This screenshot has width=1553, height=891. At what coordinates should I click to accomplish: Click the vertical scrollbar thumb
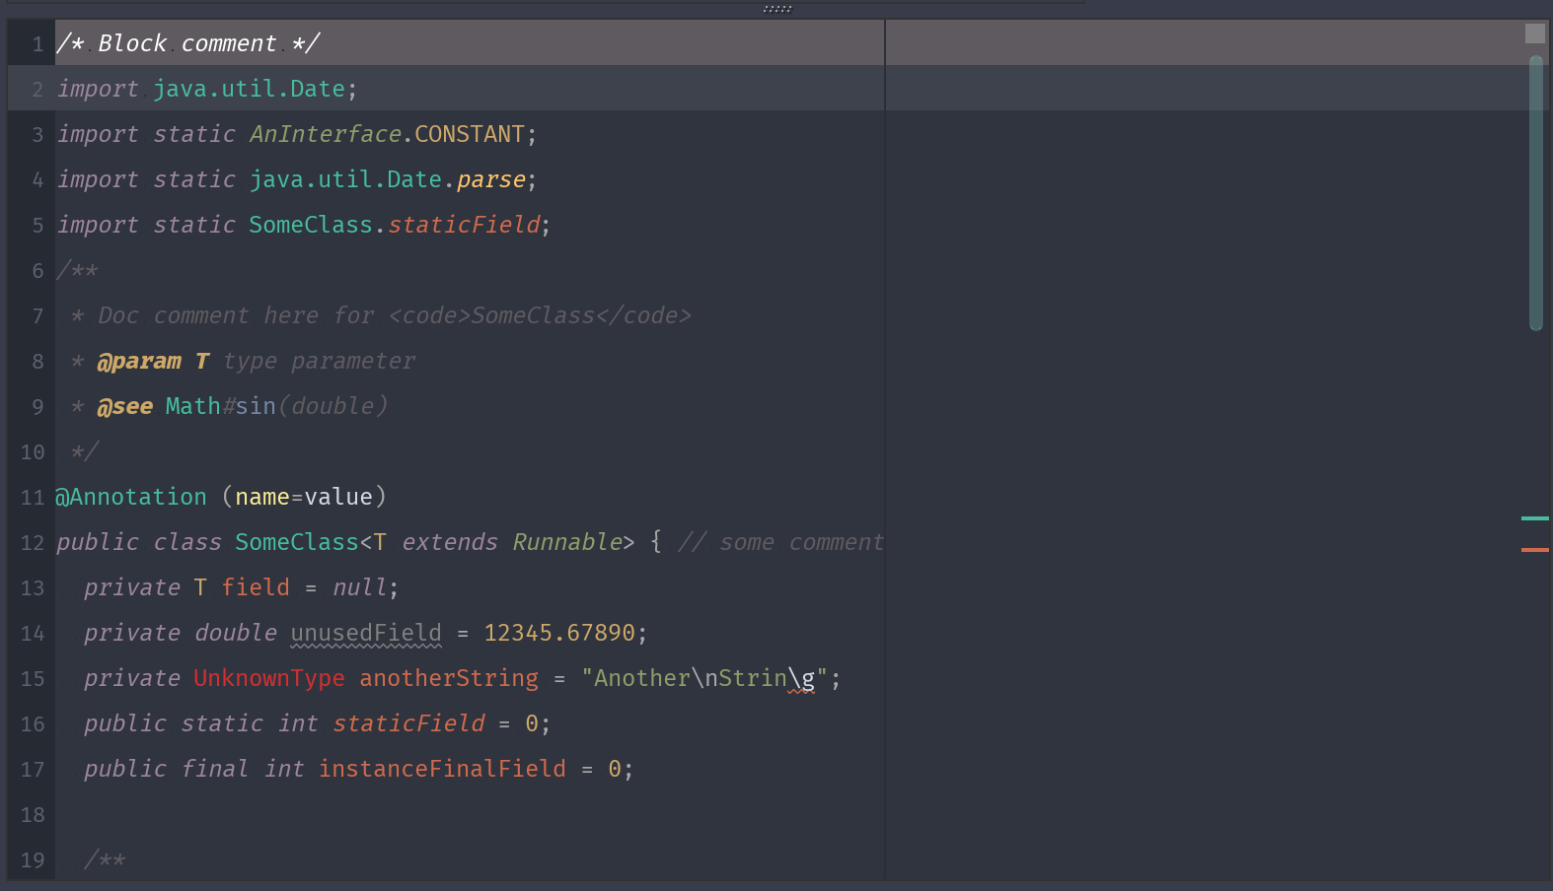[1535, 193]
